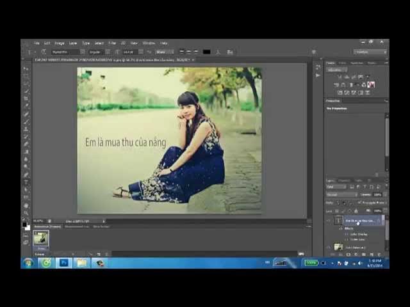This screenshot has width=410, height=307.
Task: Select the Crop tool
Action: click(26, 98)
